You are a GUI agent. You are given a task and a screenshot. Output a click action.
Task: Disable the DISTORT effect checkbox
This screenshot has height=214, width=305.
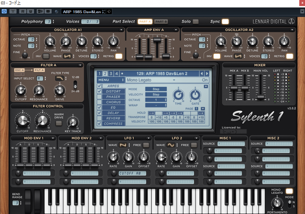click(99, 91)
